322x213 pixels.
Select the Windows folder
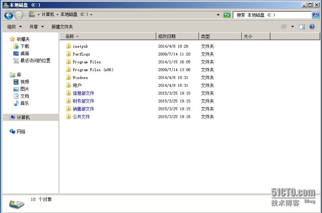[80, 78]
